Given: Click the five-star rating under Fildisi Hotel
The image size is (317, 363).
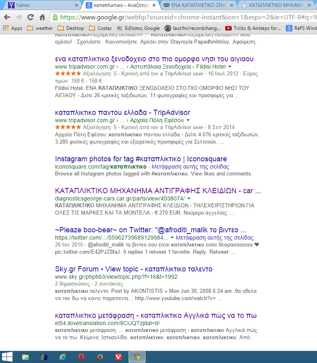Looking at the screenshot, I should pyautogui.click(x=68, y=74).
